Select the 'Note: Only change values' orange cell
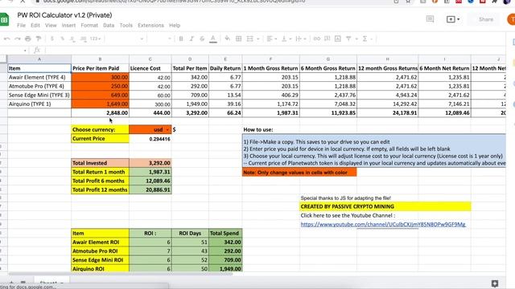The height and width of the screenshot is (289, 515). [299, 172]
